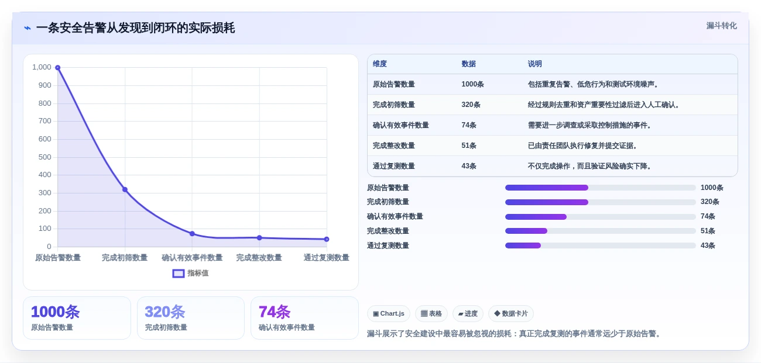Select the 完成整改数量 table row cell
The width and height of the screenshot is (761, 363).
click(394, 146)
